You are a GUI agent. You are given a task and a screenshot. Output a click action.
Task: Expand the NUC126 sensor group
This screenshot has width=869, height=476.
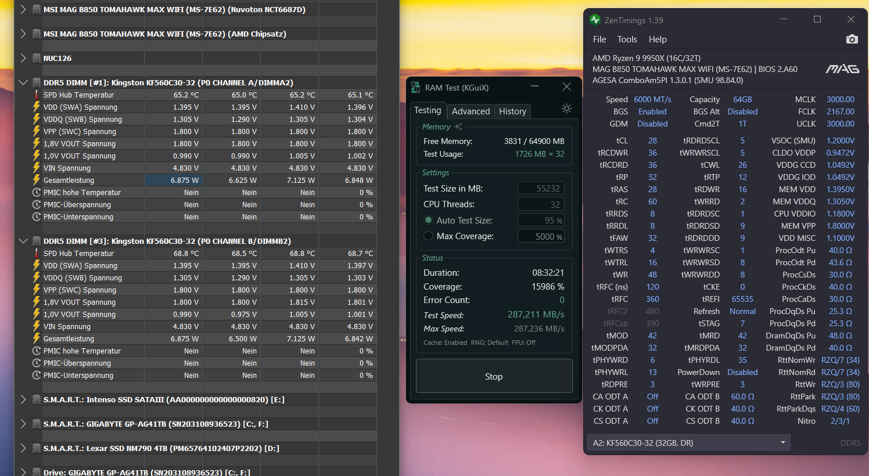[23, 58]
